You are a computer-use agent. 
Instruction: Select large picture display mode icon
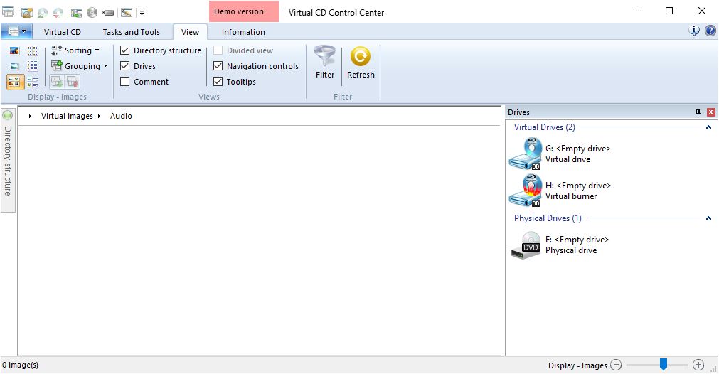click(15, 50)
